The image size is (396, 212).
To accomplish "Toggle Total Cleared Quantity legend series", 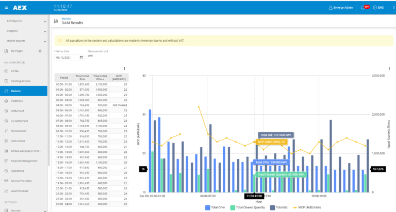I will pyautogui.click(x=247, y=207).
